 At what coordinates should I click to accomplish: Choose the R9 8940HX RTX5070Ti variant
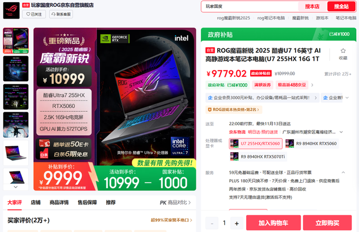[x=258, y=157]
